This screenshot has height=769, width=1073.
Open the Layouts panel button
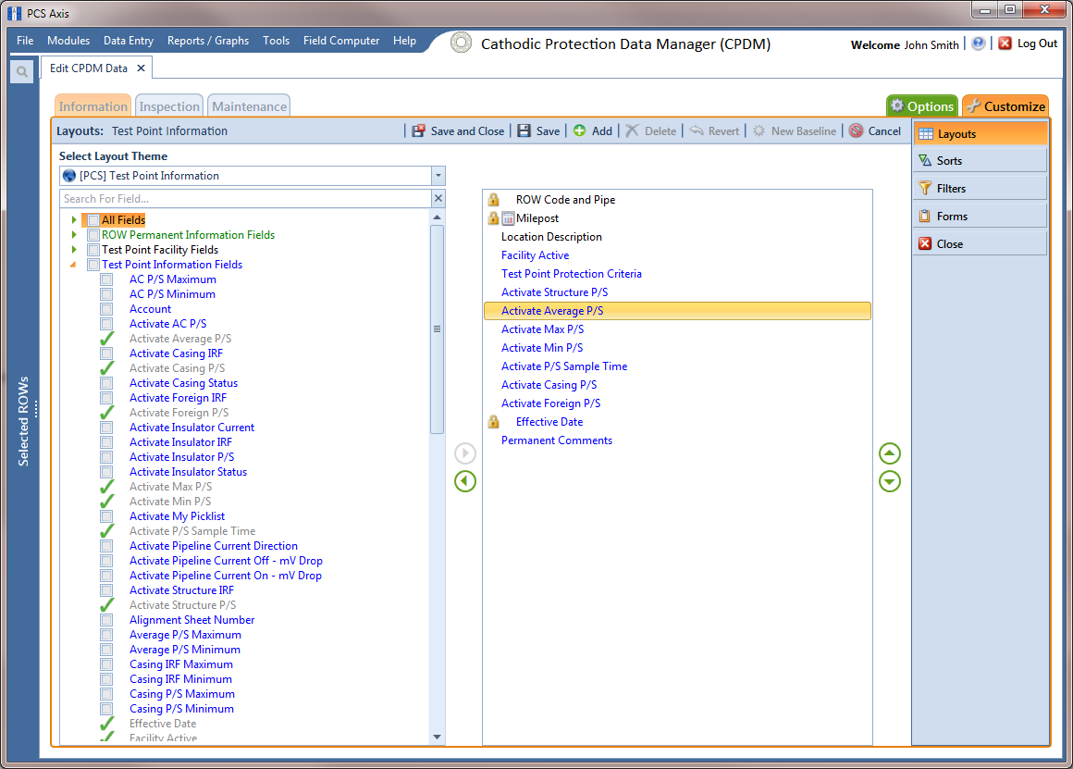(x=980, y=133)
